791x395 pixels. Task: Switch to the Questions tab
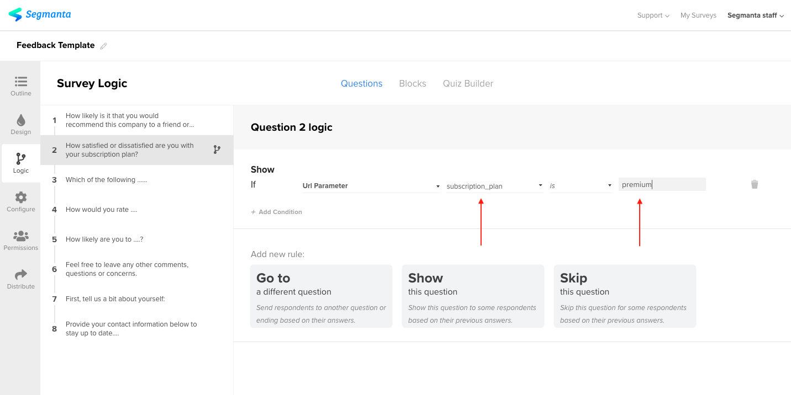coord(361,83)
